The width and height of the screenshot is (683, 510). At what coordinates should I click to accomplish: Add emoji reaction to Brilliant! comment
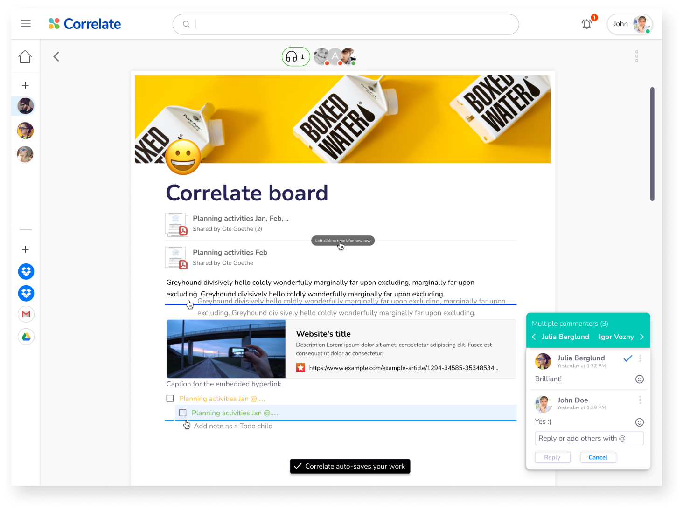(x=640, y=379)
